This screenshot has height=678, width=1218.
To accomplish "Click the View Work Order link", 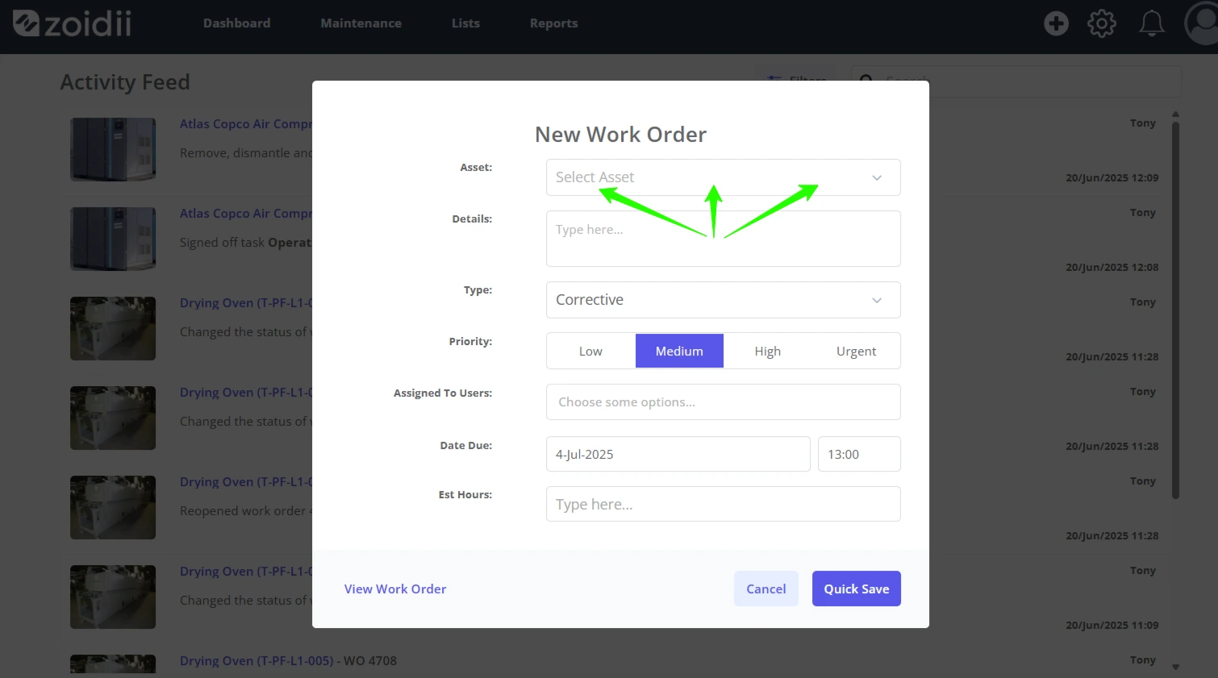I will pyautogui.click(x=395, y=589).
